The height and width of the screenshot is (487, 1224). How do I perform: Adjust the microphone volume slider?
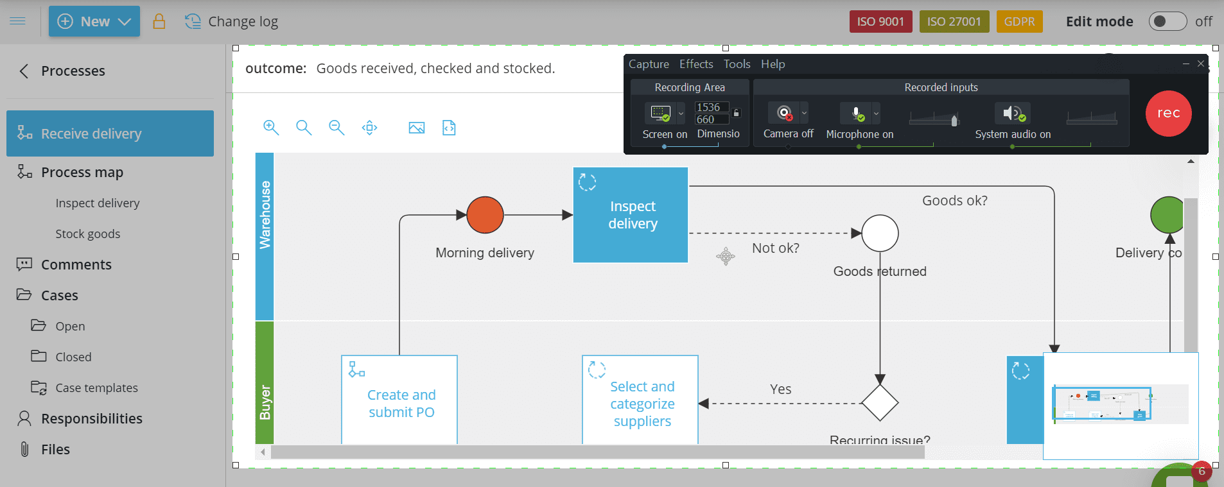pyautogui.click(x=954, y=120)
